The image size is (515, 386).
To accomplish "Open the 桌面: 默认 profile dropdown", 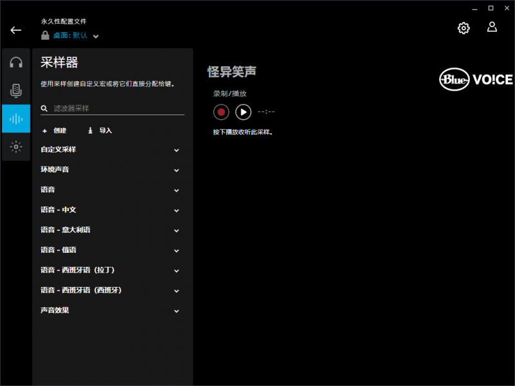I will coord(71,36).
